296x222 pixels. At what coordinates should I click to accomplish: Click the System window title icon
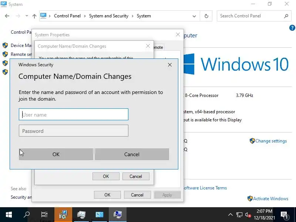[x=3, y=4]
